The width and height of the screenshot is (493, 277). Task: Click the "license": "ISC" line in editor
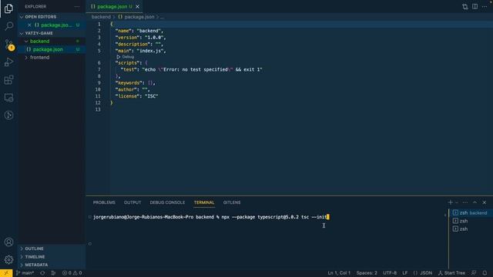137,96
